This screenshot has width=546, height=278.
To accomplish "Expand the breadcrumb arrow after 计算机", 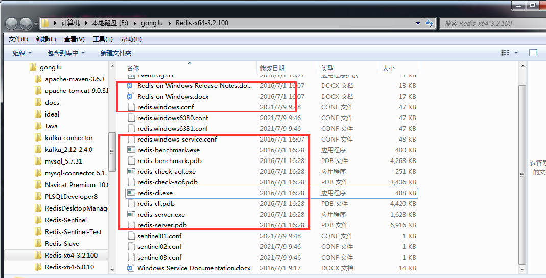I will [x=86, y=24].
